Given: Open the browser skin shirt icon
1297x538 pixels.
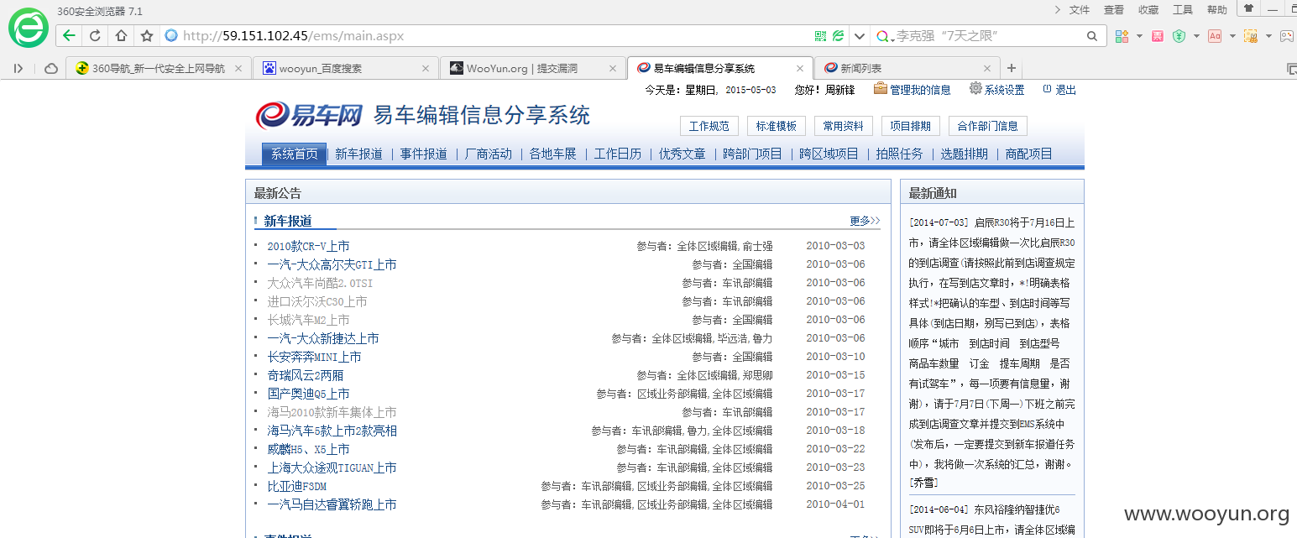Looking at the screenshot, I should pos(1249,8).
